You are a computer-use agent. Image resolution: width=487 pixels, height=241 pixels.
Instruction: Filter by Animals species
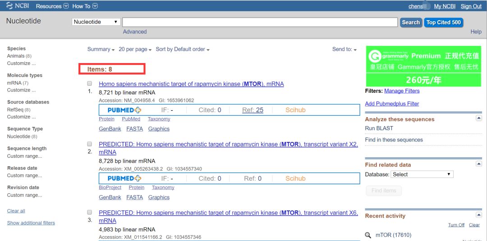pyautogui.click(x=16, y=56)
